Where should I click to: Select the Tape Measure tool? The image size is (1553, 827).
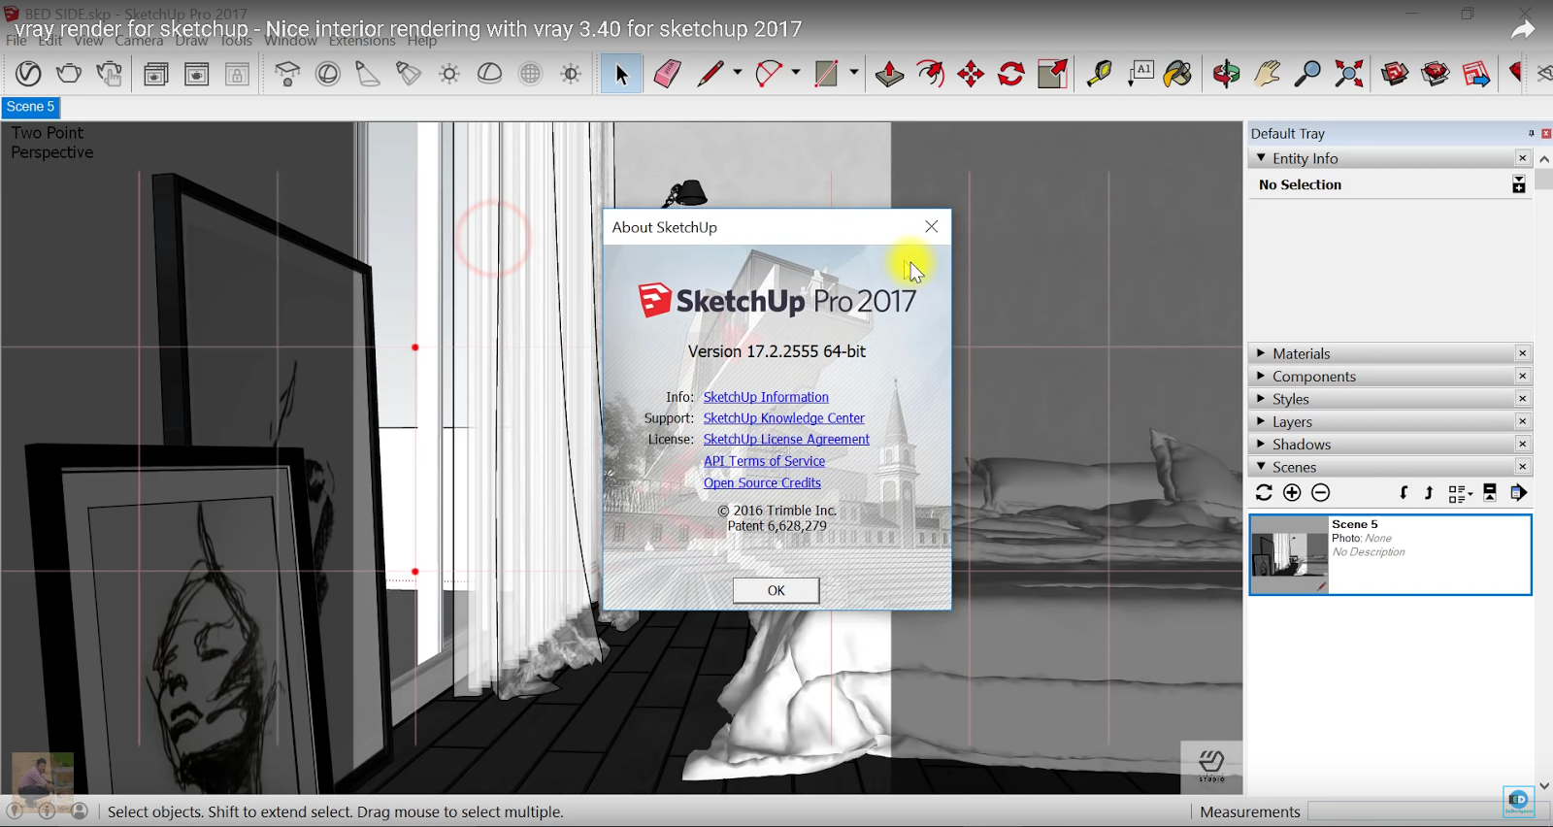(1099, 74)
